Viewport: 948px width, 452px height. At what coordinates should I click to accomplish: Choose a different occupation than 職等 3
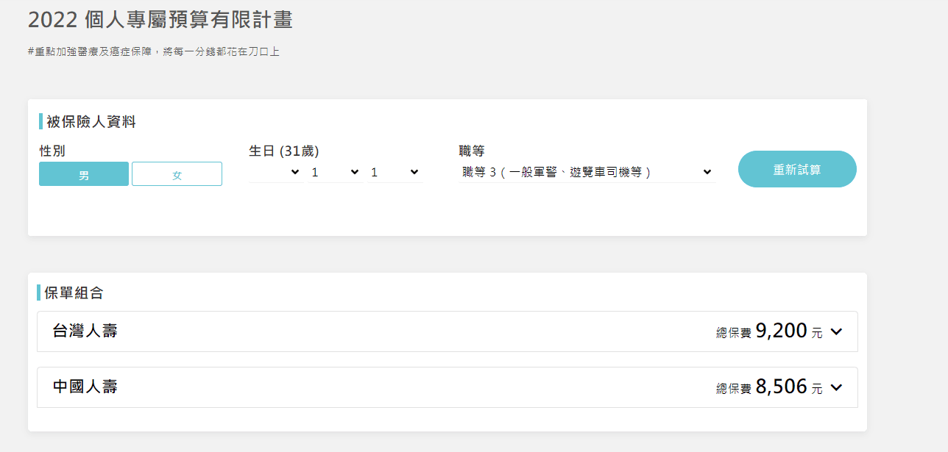[x=585, y=171]
